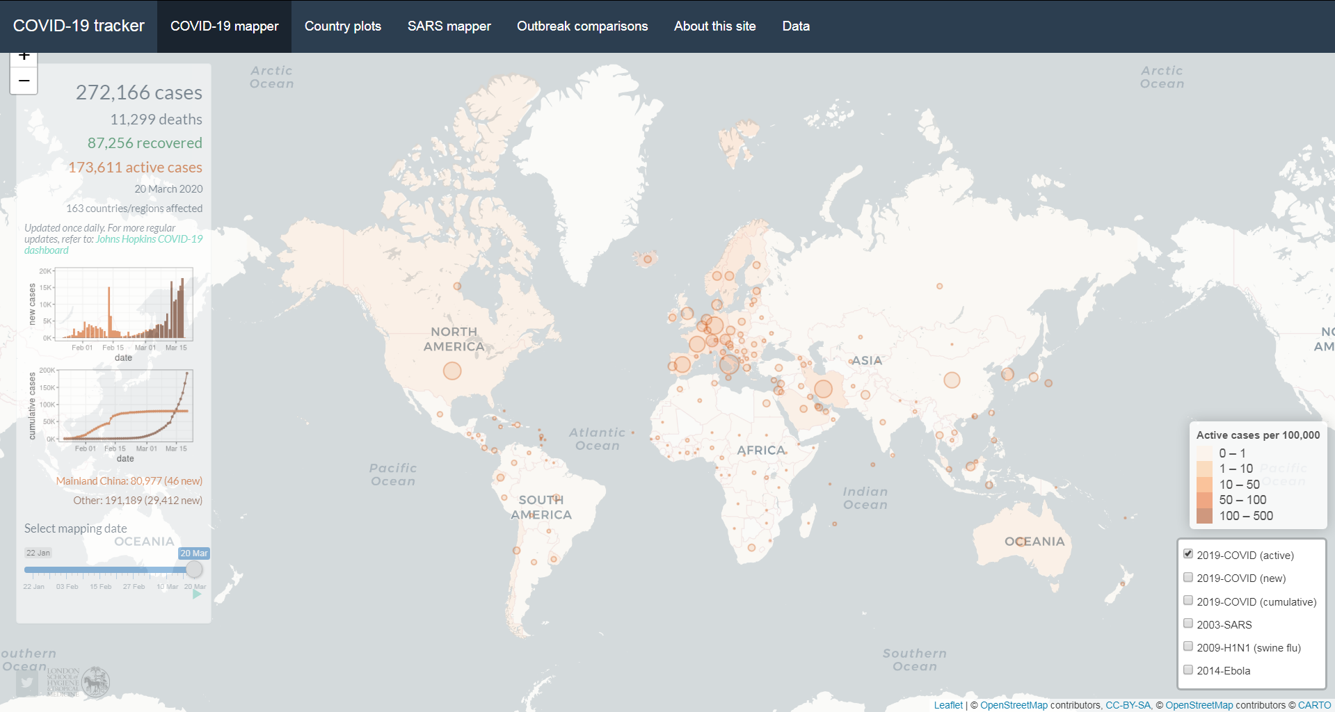
Task: Click the 22 Jan slider start label
Action: (38, 553)
